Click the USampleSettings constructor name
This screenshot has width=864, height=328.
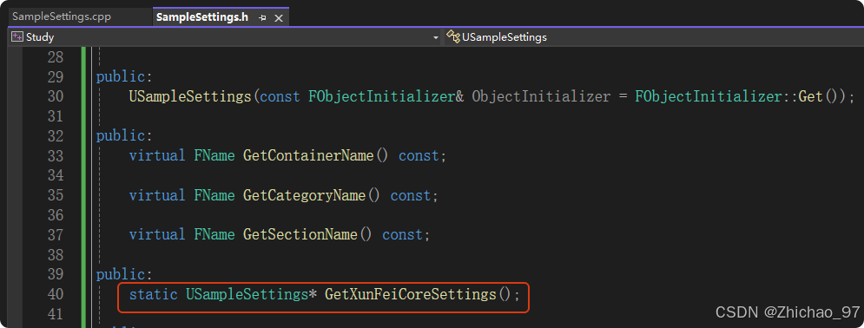[190, 96]
